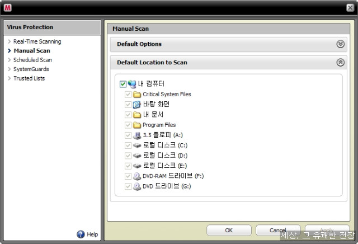The height and width of the screenshot is (244, 358).
Task: Select the DVD 드라이브 (G:) label
Action: pos(167,186)
